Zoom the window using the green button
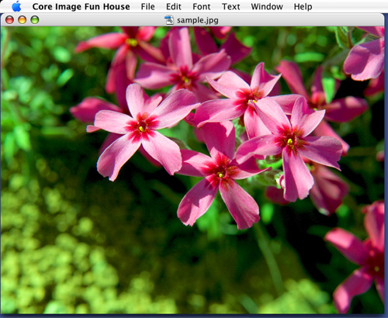 coord(35,20)
